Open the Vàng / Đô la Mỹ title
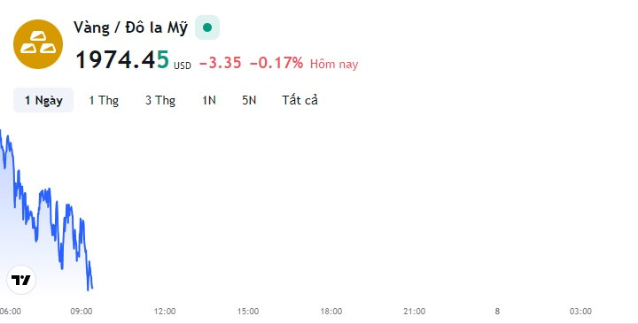 (x=130, y=27)
